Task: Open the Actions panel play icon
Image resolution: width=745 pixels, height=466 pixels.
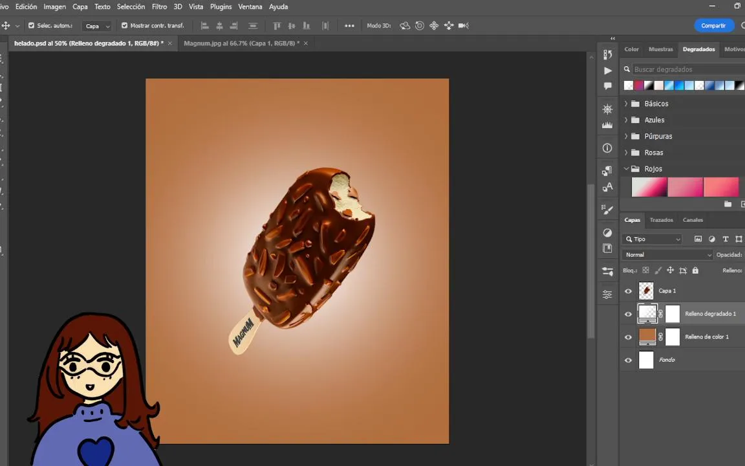Action: (608, 71)
